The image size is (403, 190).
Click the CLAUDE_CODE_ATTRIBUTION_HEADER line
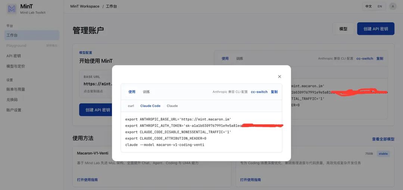coord(166,139)
